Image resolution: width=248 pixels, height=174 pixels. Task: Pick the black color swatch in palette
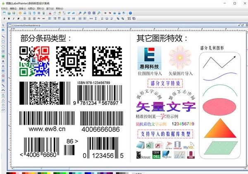(x=8, y=173)
